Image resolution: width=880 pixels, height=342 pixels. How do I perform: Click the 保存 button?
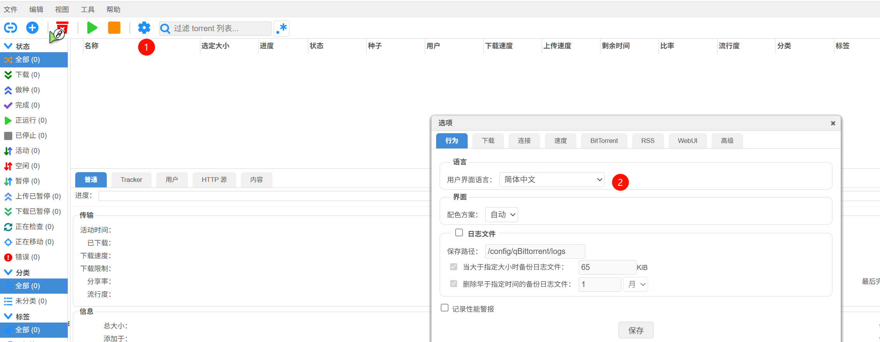tap(636, 330)
